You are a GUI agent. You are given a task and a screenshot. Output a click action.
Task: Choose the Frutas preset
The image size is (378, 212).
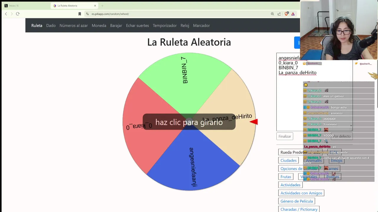[x=286, y=177]
